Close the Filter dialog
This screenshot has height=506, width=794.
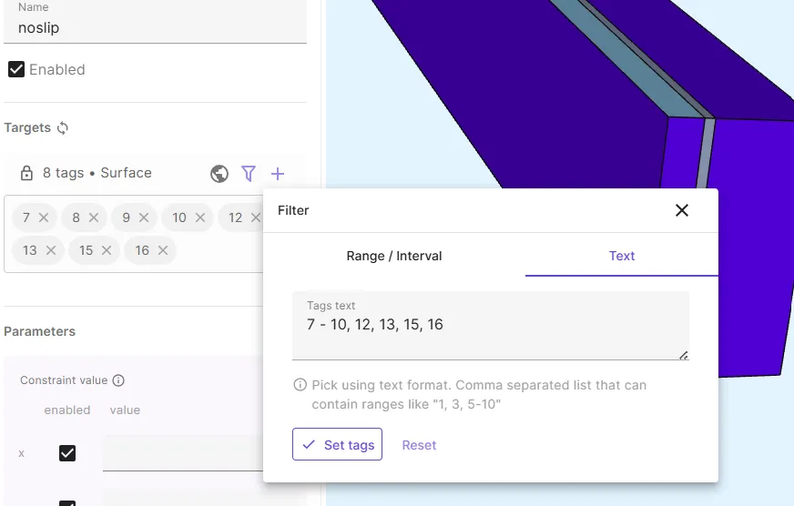(682, 210)
